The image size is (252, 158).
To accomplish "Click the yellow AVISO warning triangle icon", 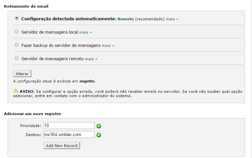I will (16, 90).
